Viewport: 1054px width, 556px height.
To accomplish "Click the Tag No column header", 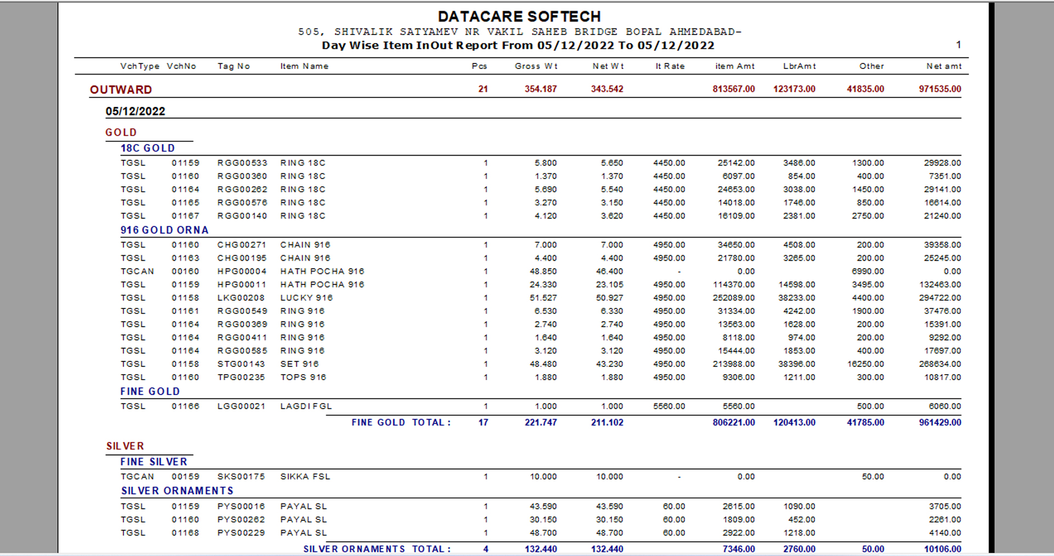I will pyautogui.click(x=234, y=66).
